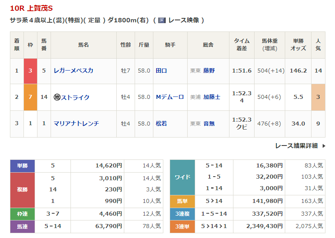Open trainer 音無 page

(x=209, y=124)
